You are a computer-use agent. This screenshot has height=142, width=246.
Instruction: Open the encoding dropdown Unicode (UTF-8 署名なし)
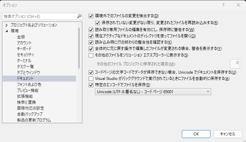point(152,91)
